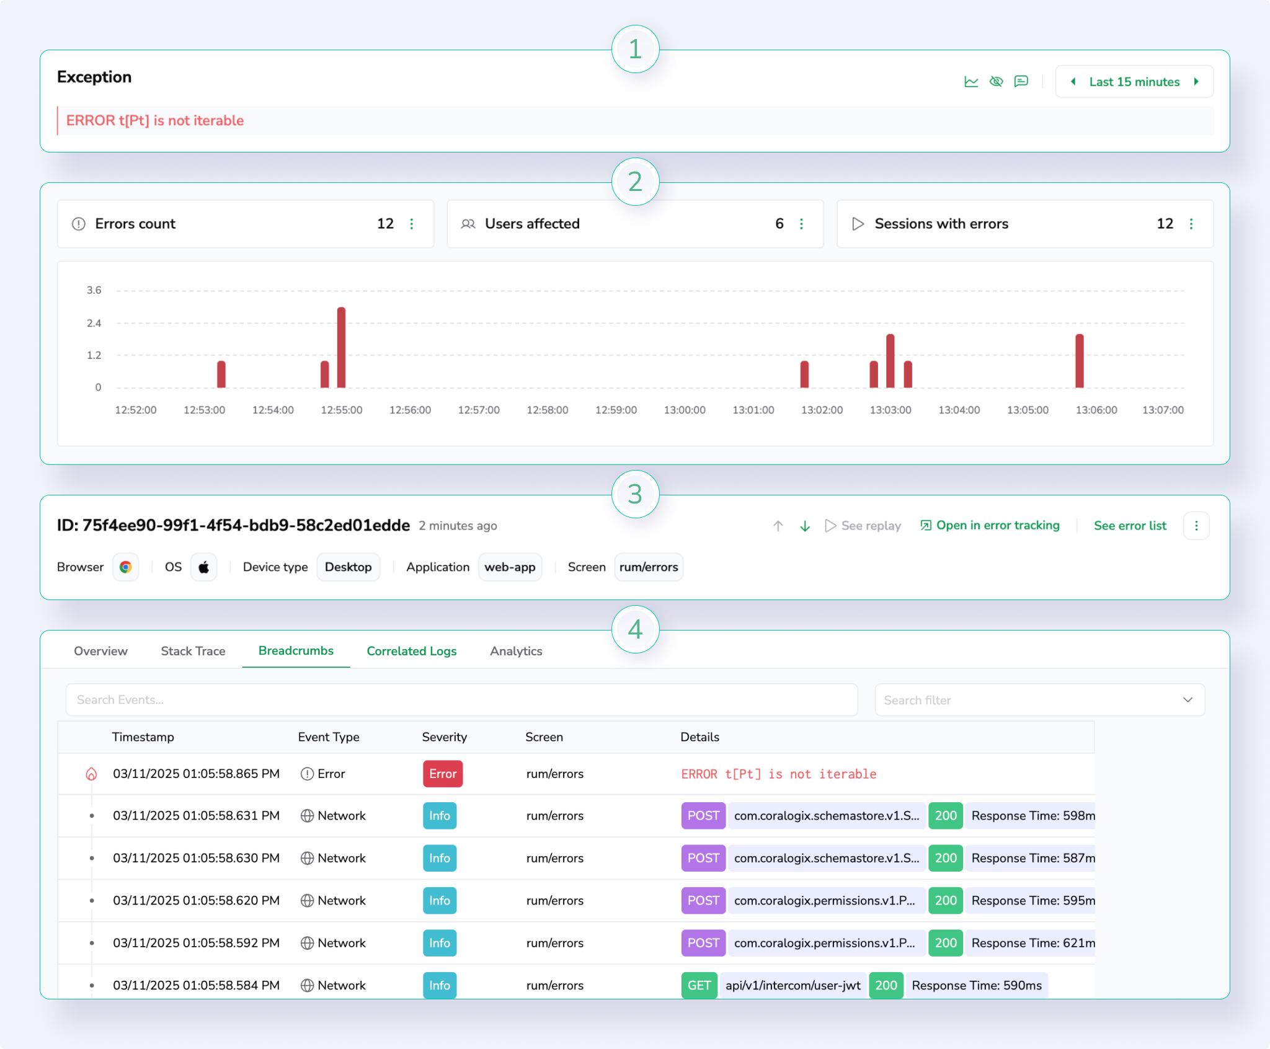Go to previous time range arrow

1073,82
